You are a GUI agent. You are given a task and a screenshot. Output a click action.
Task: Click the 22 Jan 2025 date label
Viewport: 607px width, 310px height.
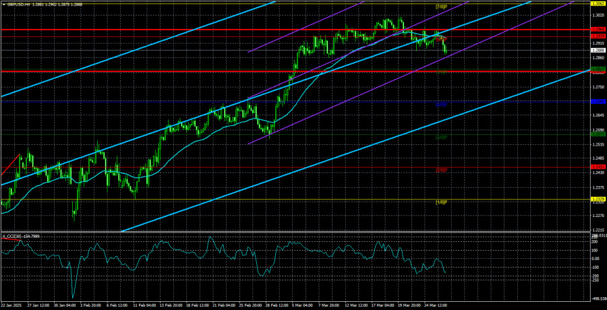[11, 306]
